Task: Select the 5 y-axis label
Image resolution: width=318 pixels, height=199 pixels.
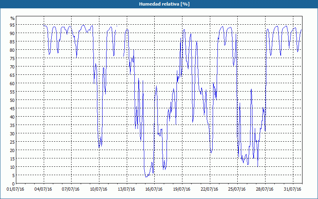Action: click(x=14, y=175)
